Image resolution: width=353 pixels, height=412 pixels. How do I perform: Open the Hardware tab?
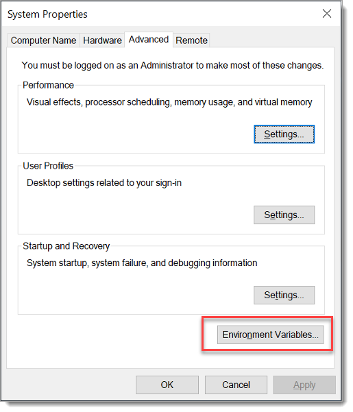coord(102,40)
